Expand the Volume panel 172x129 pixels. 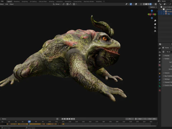pos(167,73)
